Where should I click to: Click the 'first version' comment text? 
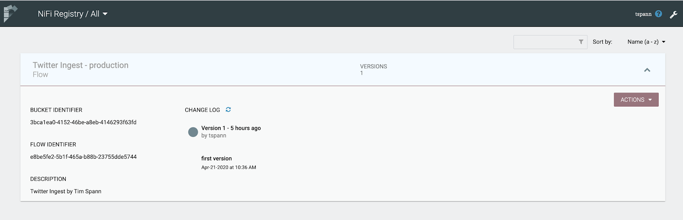[x=216, y=159]
